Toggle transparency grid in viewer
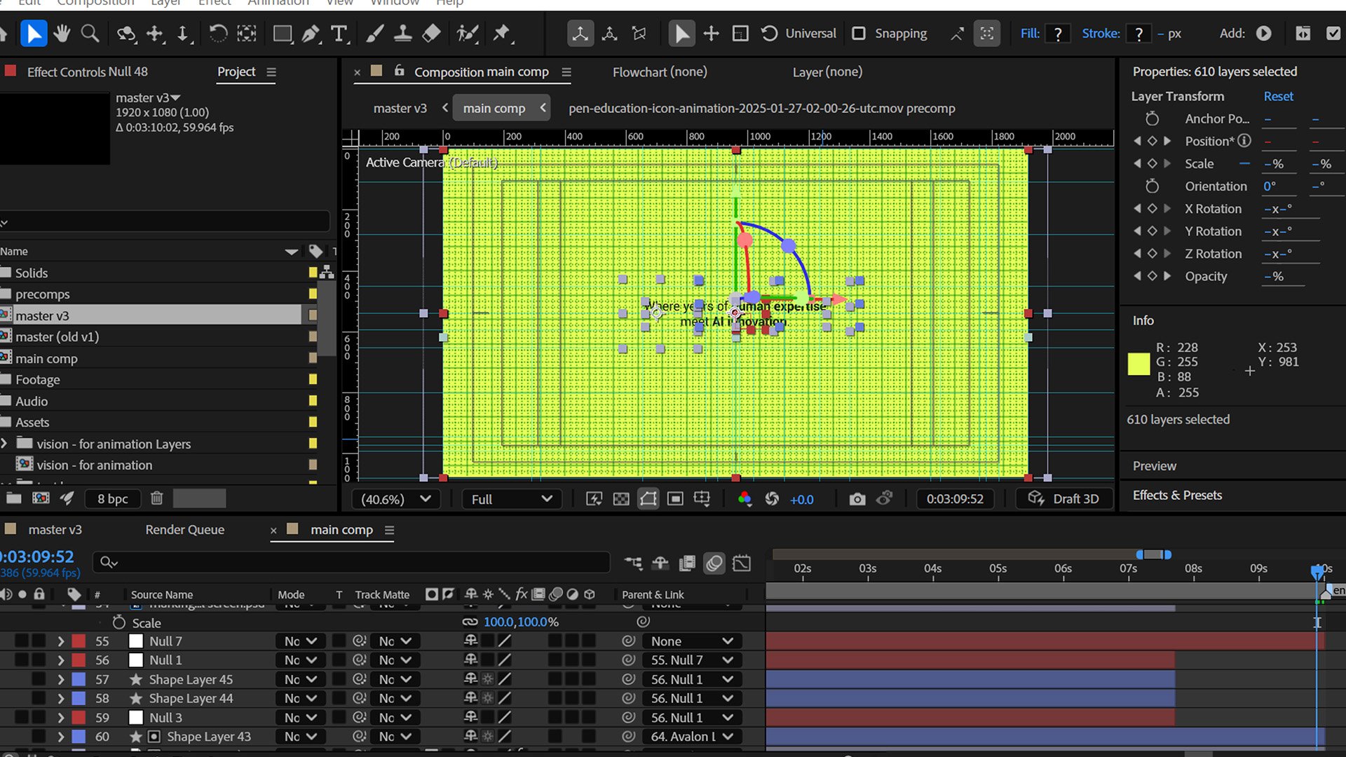Viewport: 1346px width, 757px height. point(621,499)
